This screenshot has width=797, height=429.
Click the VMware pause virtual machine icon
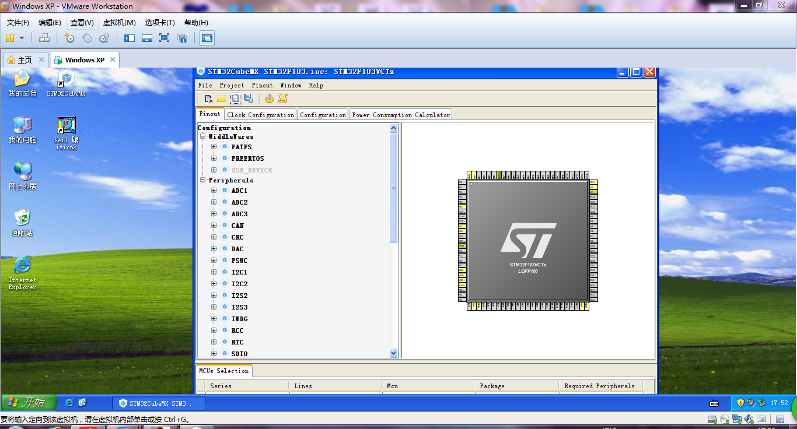tap(9, 38)
